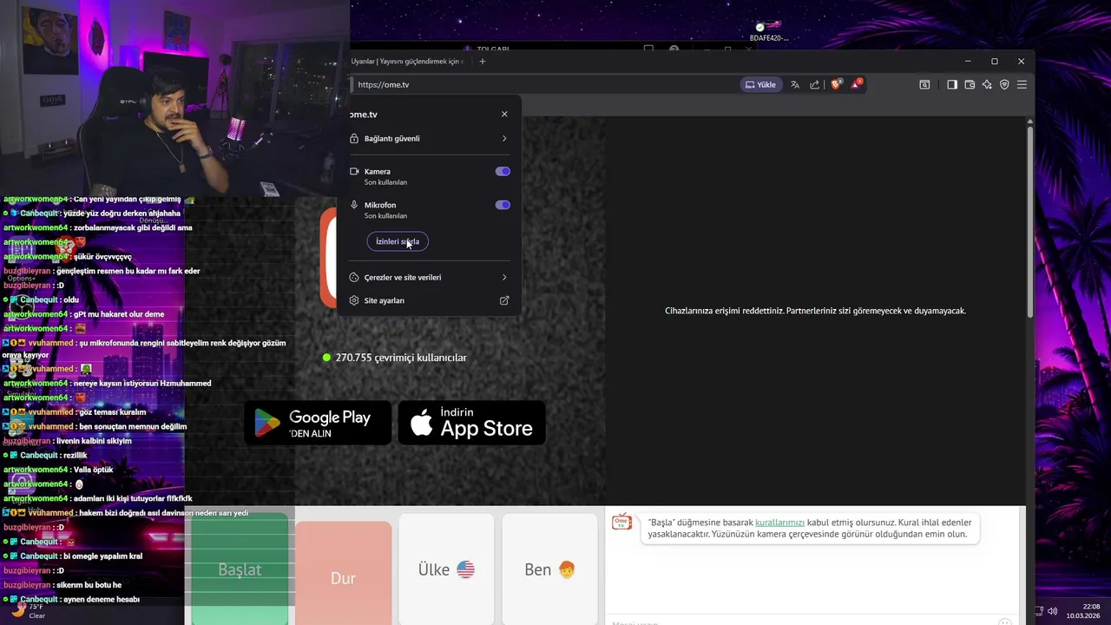The image size is (1111, 625).
Task: Close the ome.tv site info popup
Action: [504, 114]
